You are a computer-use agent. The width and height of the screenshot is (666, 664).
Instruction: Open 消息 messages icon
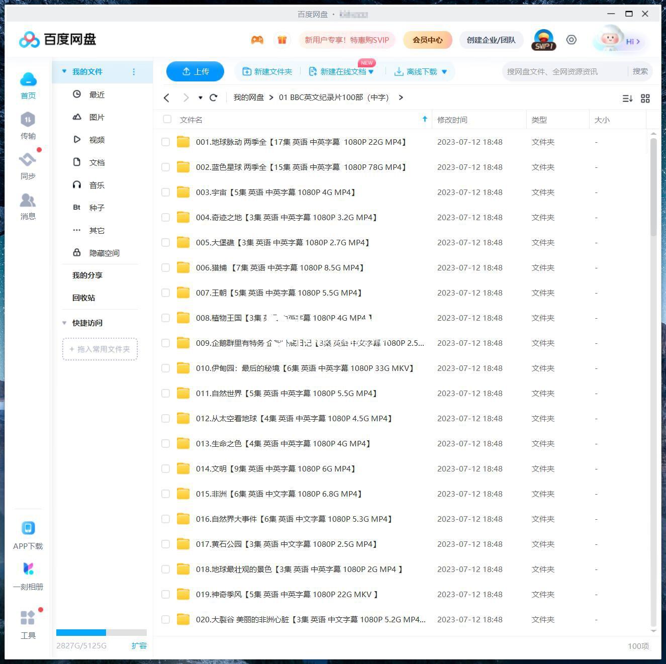pyautogui.click(x=28, y=201)
